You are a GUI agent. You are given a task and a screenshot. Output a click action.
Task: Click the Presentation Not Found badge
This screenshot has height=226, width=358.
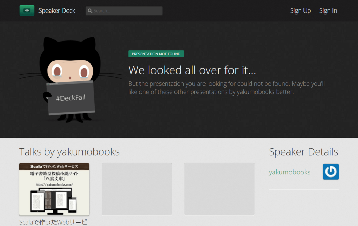[156, 54]
